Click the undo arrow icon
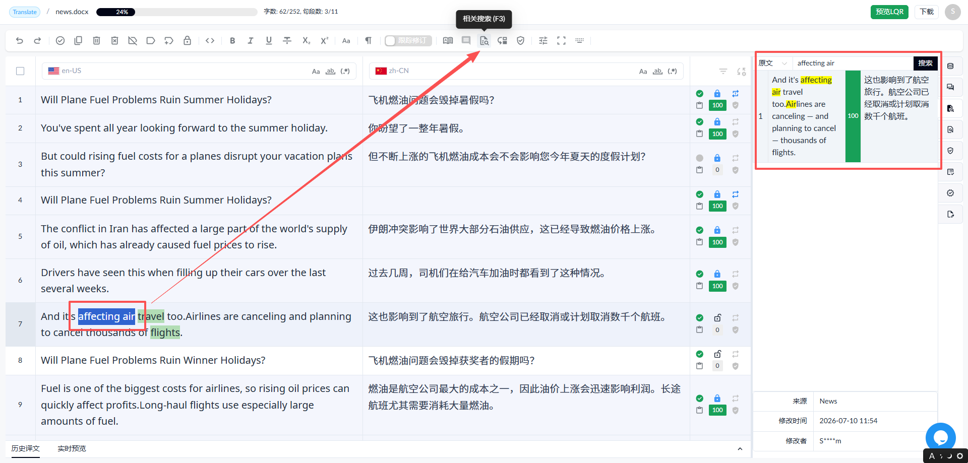 20,41
